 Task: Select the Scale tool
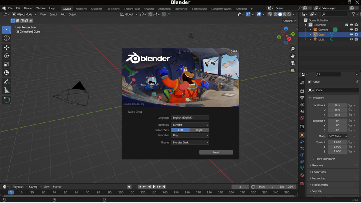click(6, 64)
